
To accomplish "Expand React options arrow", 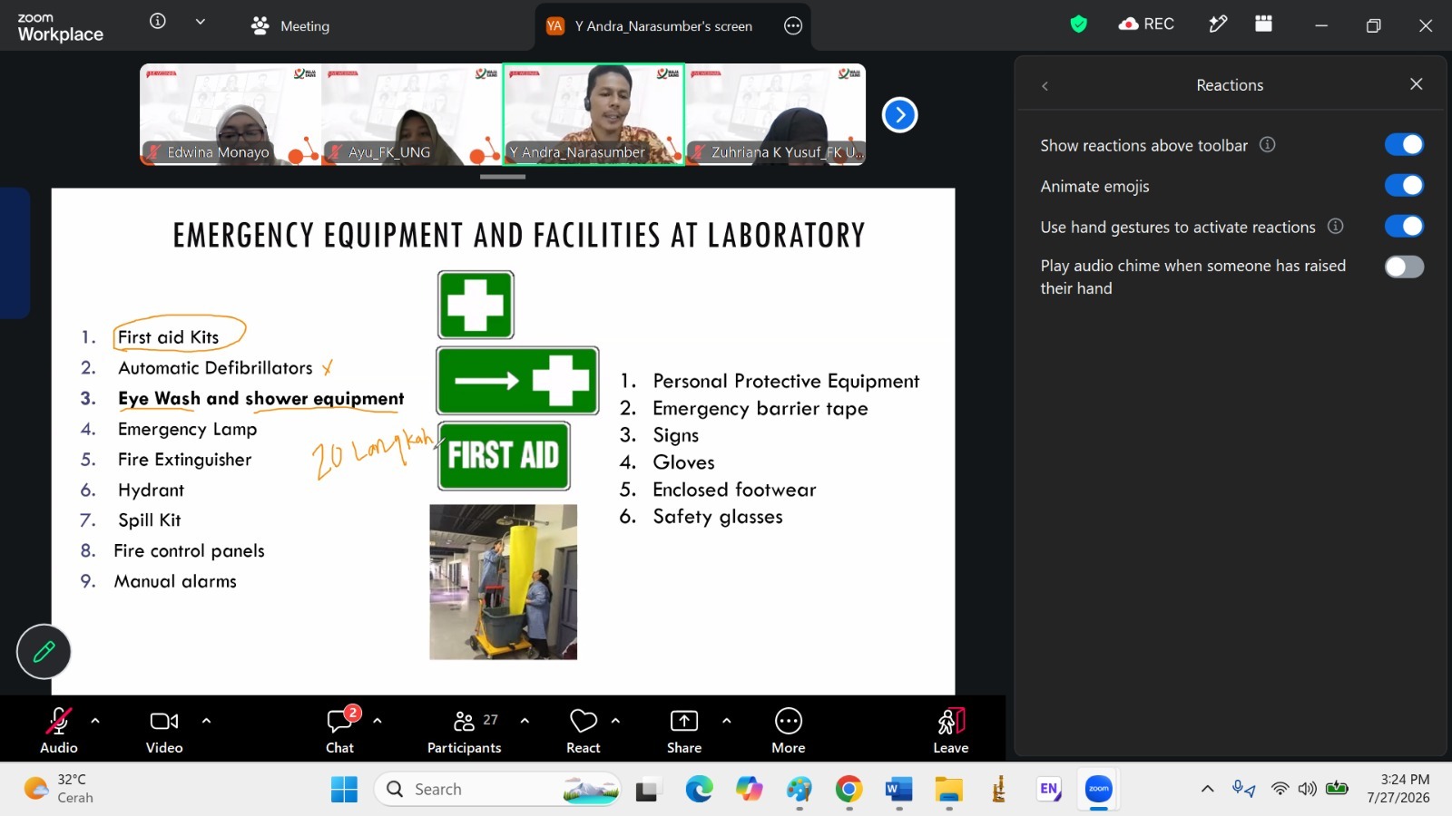I will click(615, 721).
